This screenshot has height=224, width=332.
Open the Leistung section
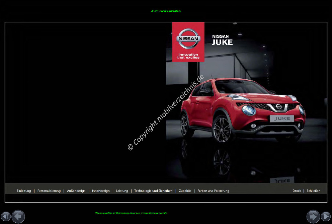[122, 191]
